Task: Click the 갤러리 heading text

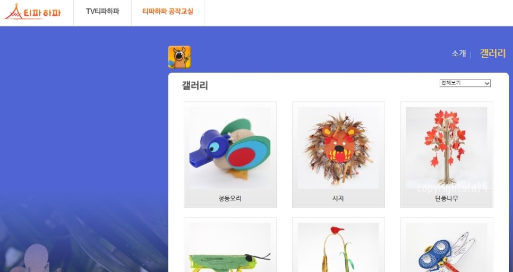Action: point(195,85)
